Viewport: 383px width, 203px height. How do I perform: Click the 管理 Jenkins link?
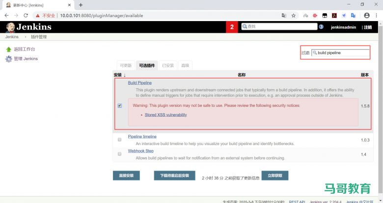[x=26, y=59]
